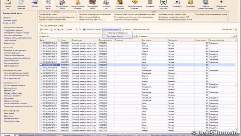Click the Найти button
241x136 pixels.
point(70,29)
